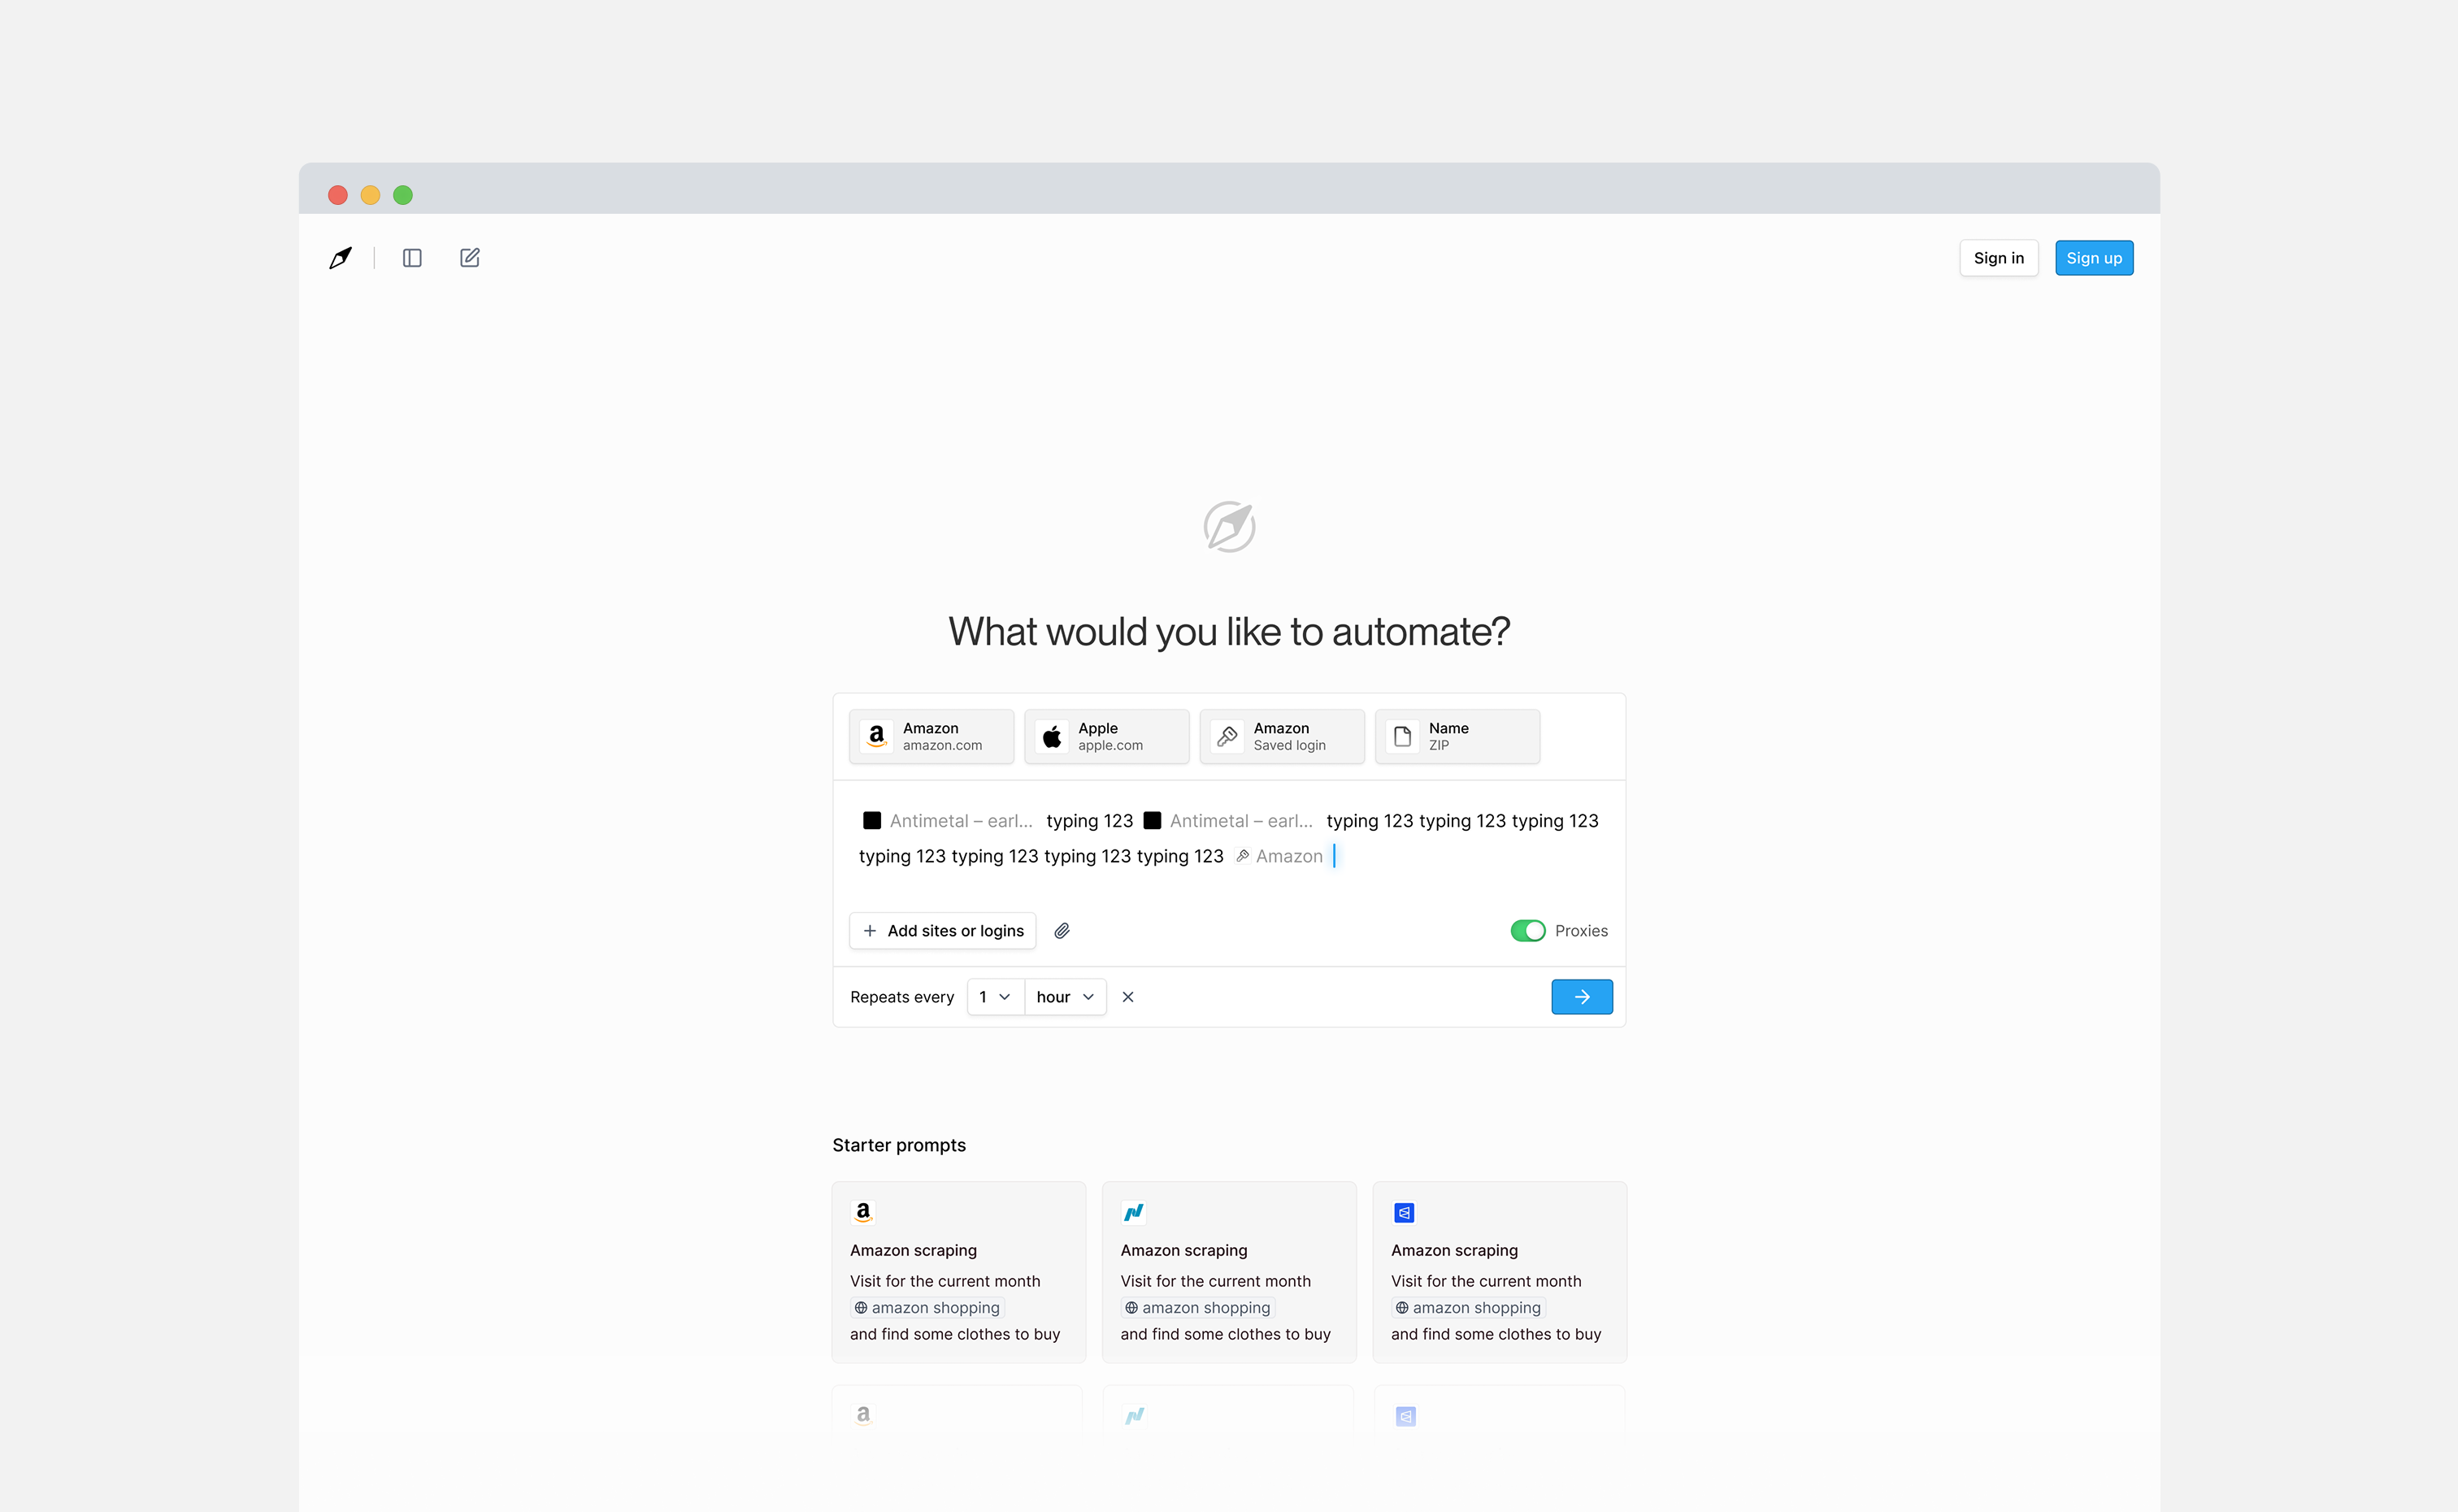
Task: Click the blue Sign up button
Action: (x=2094, y=258)
